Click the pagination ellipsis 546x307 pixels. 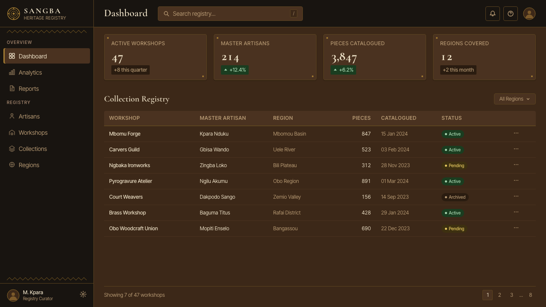coord(521,295)
